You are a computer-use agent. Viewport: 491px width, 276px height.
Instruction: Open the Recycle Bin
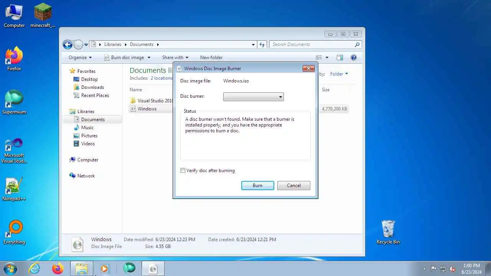click(x=388, y=232)
